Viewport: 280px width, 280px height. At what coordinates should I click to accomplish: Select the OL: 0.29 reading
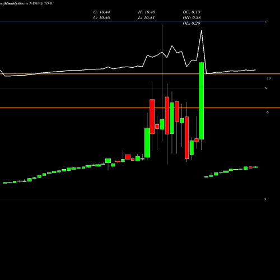(192, 24)
